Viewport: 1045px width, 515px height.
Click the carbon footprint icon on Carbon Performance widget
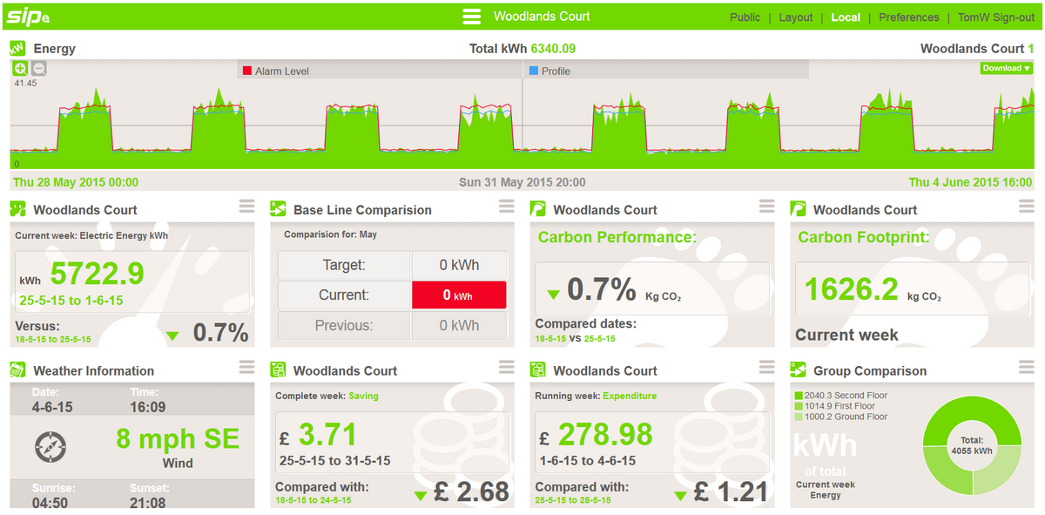539,209
